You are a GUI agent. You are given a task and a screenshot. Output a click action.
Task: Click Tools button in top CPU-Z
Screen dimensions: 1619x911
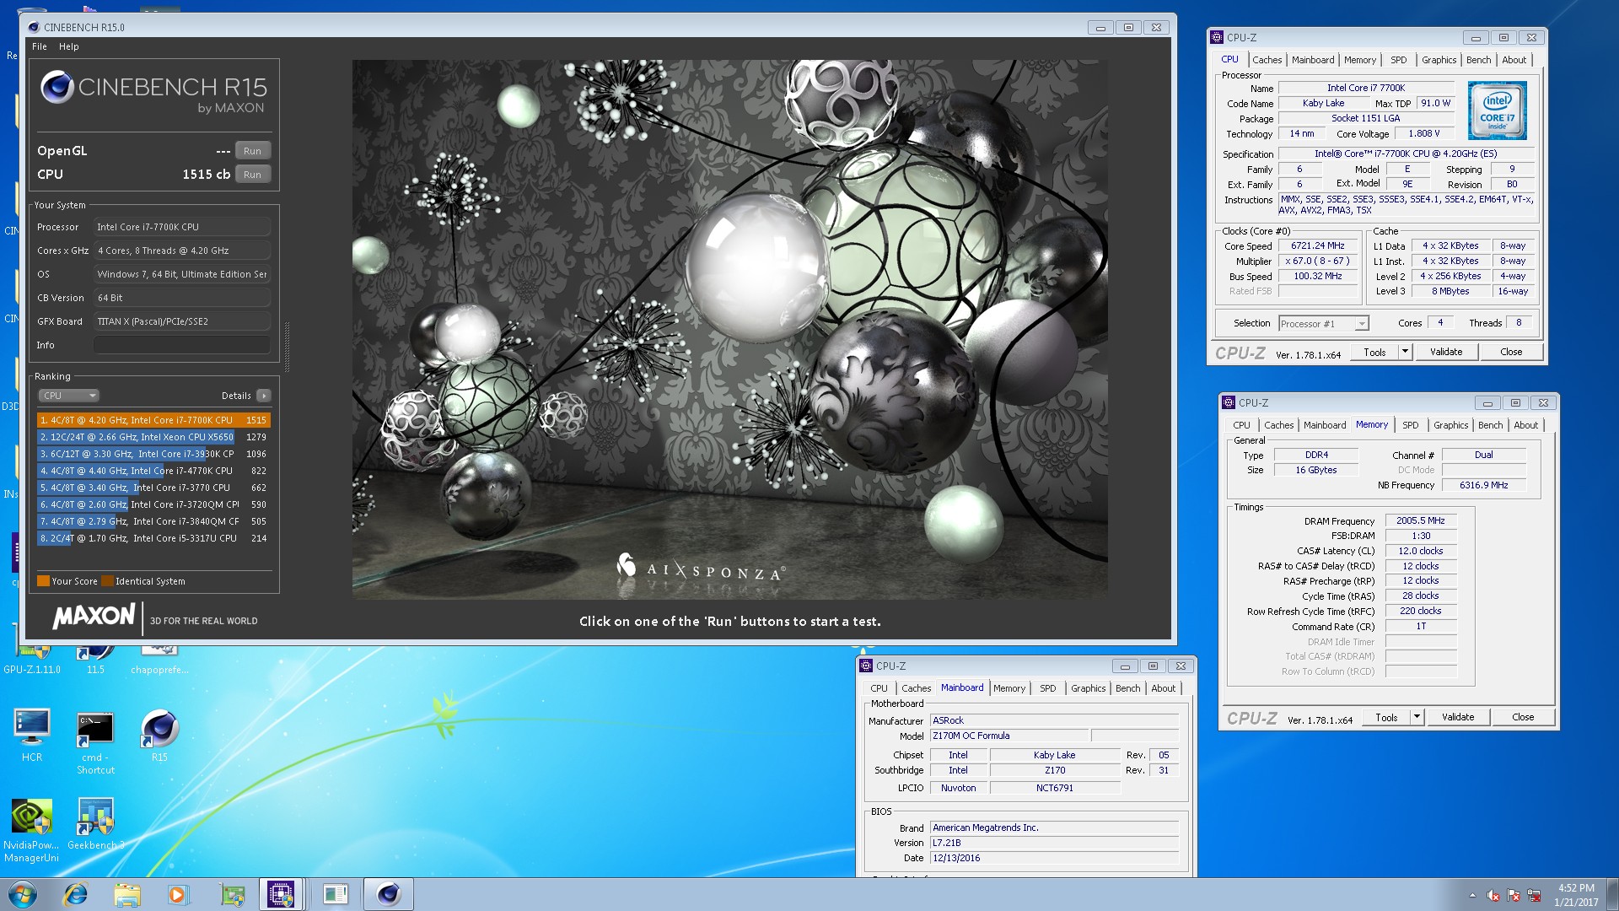tap(1374, 353)
